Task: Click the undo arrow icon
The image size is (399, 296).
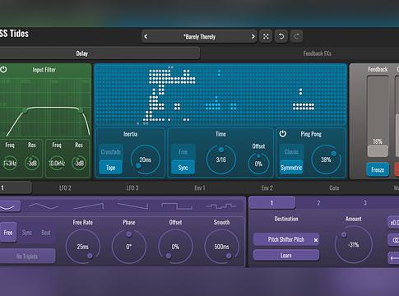Action: pyautogui.click(x=281, y=36)
